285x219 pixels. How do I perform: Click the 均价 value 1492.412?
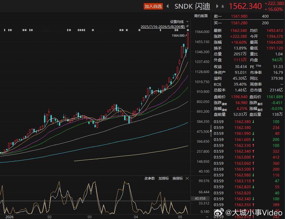(x=275, y=30)
